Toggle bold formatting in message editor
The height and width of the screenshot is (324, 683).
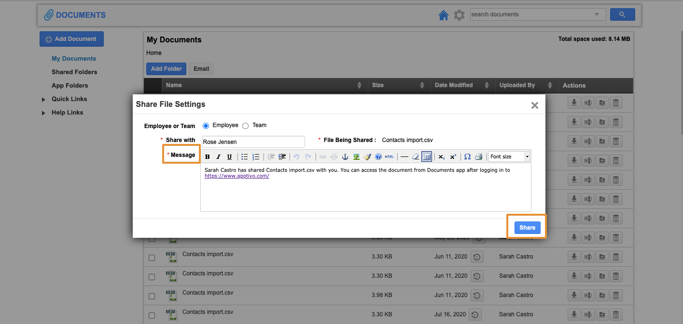208,157
